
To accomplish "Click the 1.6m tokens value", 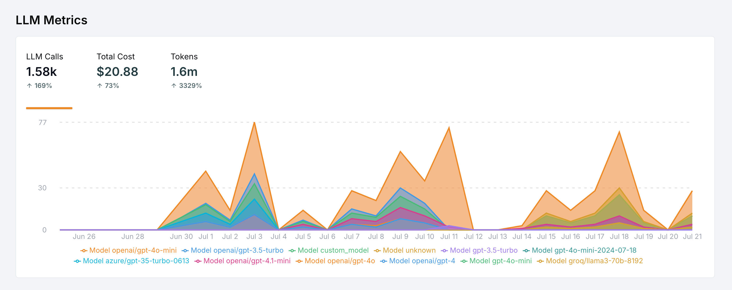I will click(x=184, y=72).
